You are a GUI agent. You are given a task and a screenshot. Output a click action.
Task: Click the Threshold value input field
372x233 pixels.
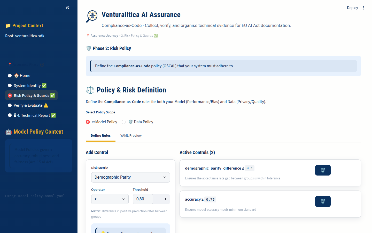click(143, 199)
